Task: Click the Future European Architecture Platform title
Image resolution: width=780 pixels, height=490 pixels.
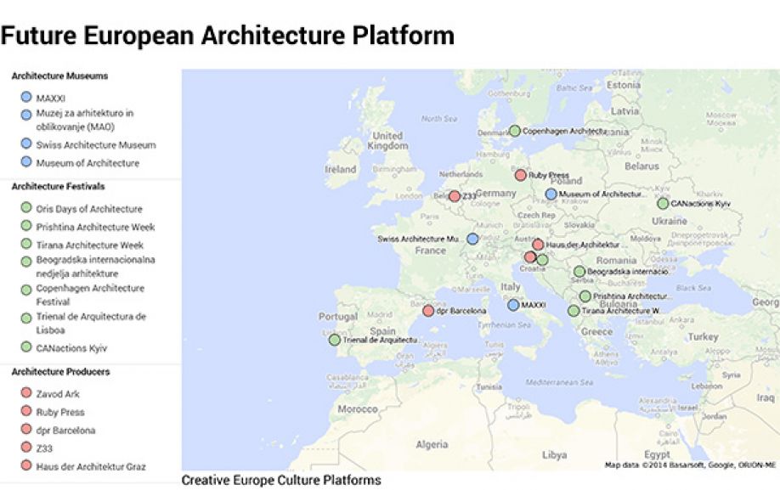Action: click(228, 36)
